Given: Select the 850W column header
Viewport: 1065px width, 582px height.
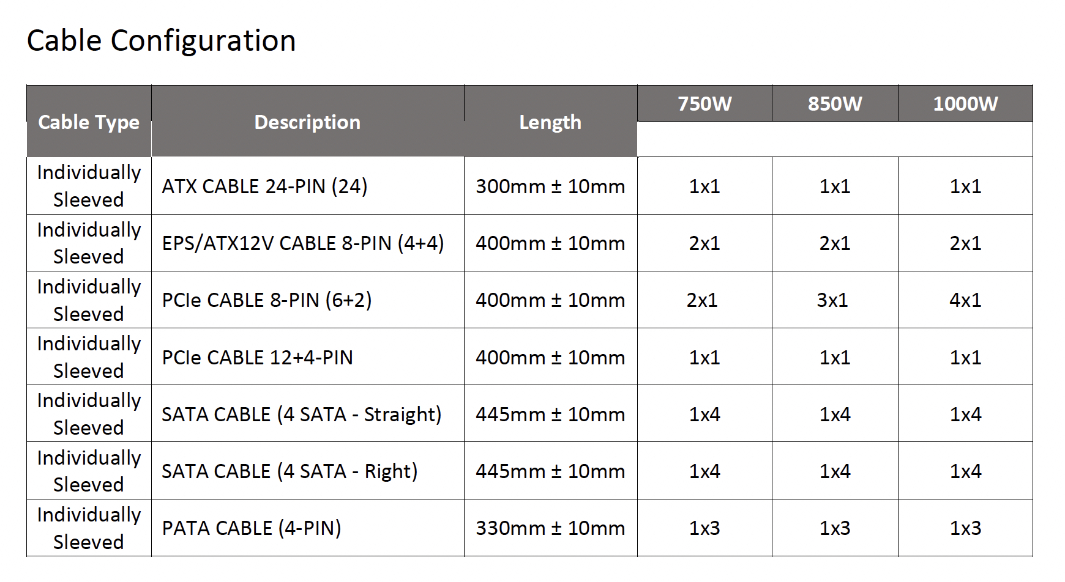Looking at the screenshot, I should (835, 104).
